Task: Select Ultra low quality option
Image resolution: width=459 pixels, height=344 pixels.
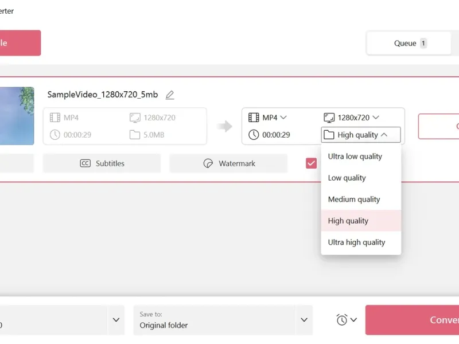Action: tap(355, 157)
